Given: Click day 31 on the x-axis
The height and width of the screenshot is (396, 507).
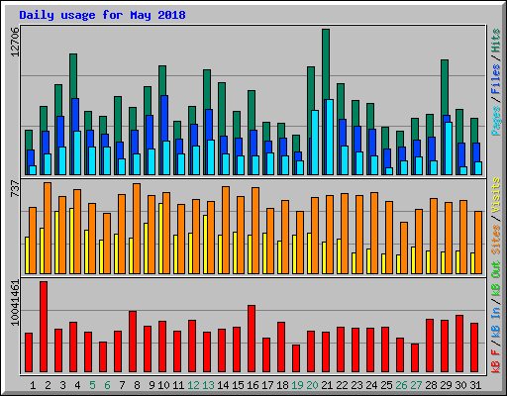Looking at the screenshot, I should pyautogui.click(x=475, y=385).
